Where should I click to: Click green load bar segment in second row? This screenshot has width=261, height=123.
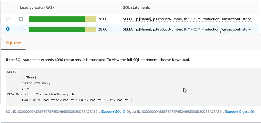57,29
